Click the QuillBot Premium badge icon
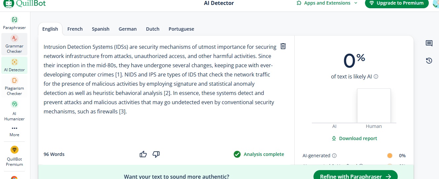Viewport: 439px width, 179px height. click(x=15, y=150)
